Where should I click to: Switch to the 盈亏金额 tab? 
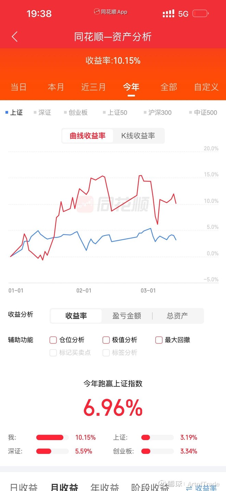point(126,316)
